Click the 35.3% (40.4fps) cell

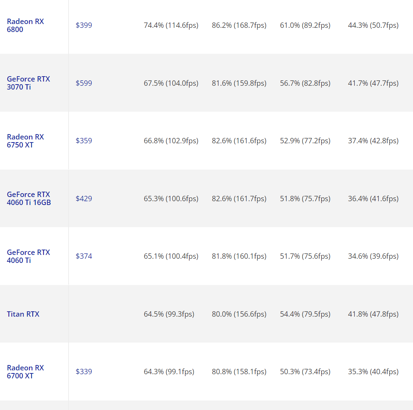pos(373,372)
